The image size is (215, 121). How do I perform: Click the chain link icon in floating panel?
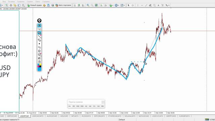39,47
